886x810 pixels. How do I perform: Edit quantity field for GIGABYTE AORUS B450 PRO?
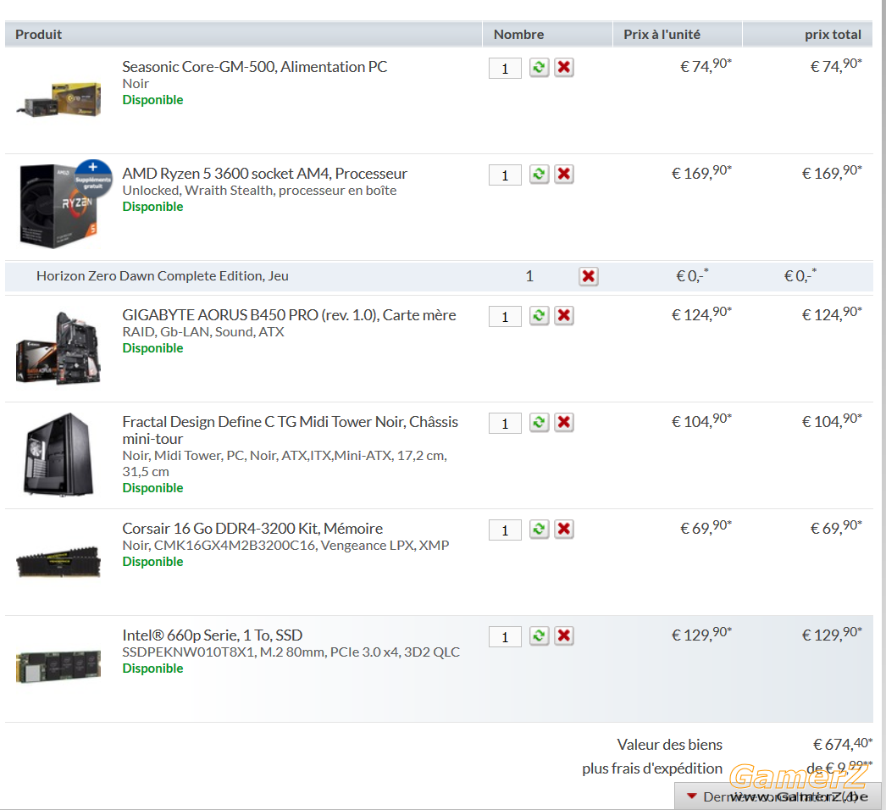pos(505,317)
